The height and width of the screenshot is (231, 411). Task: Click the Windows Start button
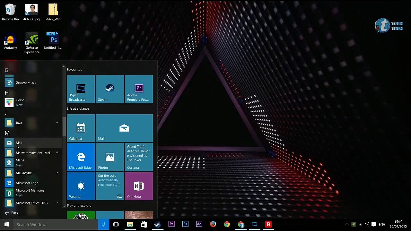[x=6, y=225]
